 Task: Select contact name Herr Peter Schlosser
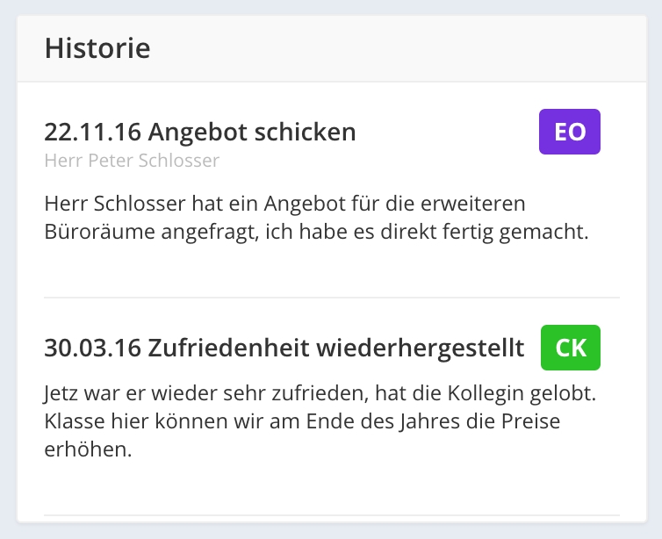(132, 161)
